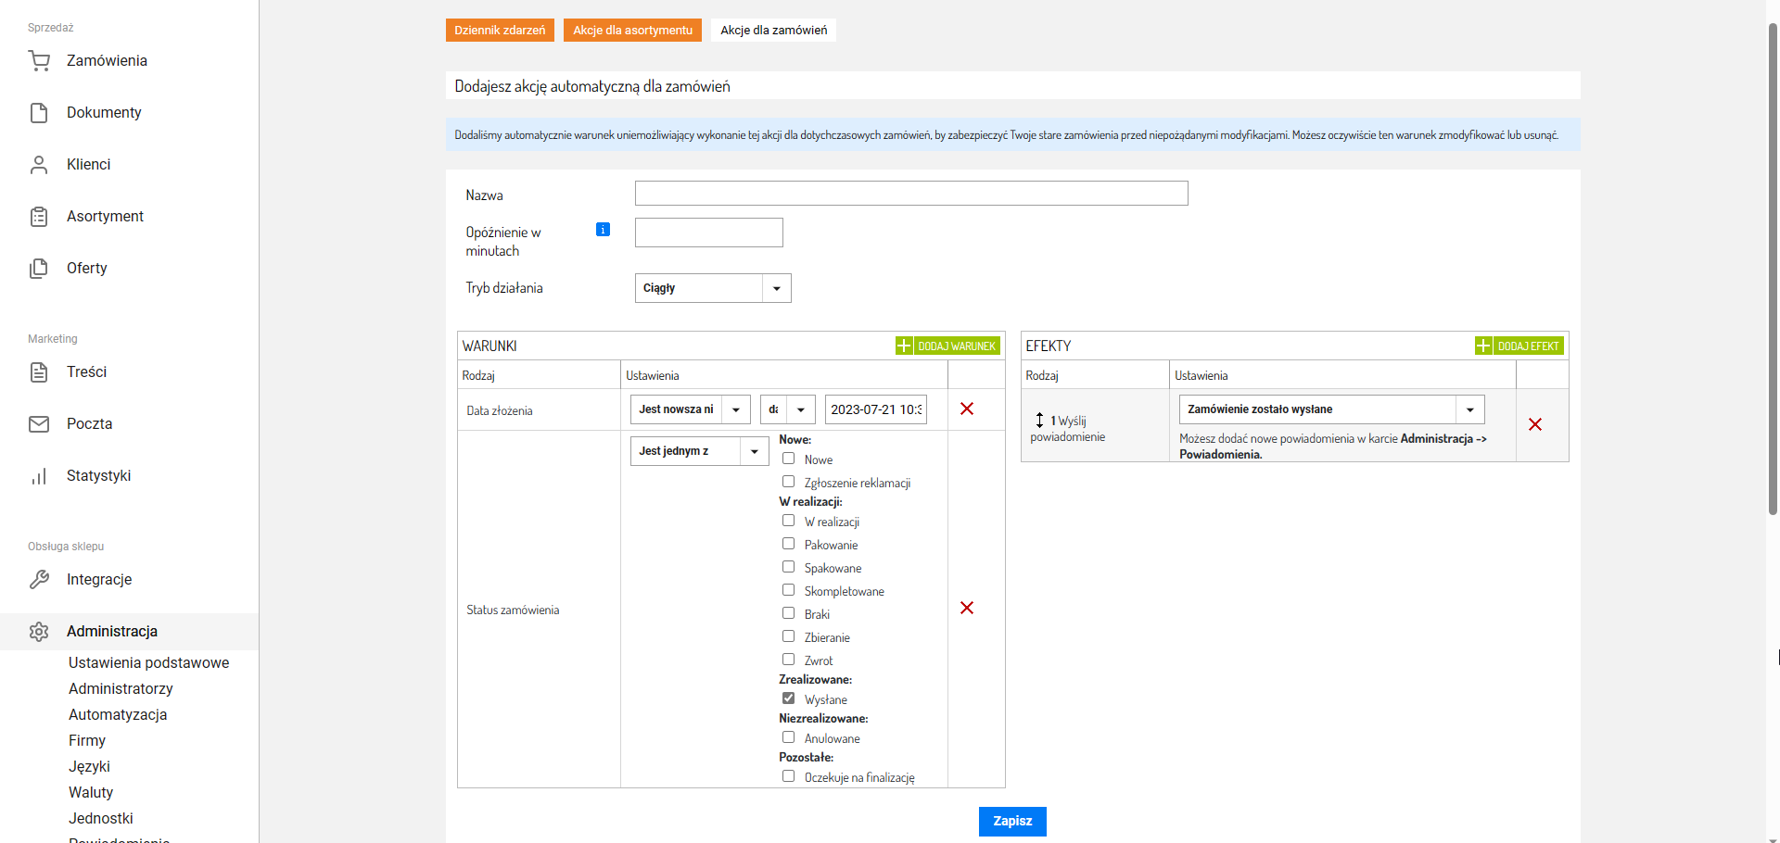Click into the Nazwa input field
The height and width of the screenshot is (843, 1780).
click(x=911, y=194)
